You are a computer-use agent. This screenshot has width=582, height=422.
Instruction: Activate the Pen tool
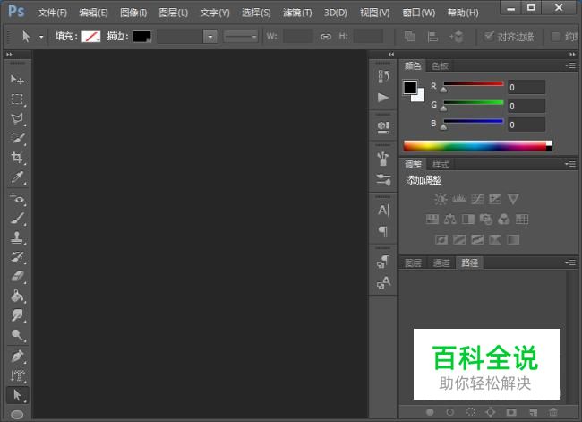pyautogui.click(x=17, y=357)
